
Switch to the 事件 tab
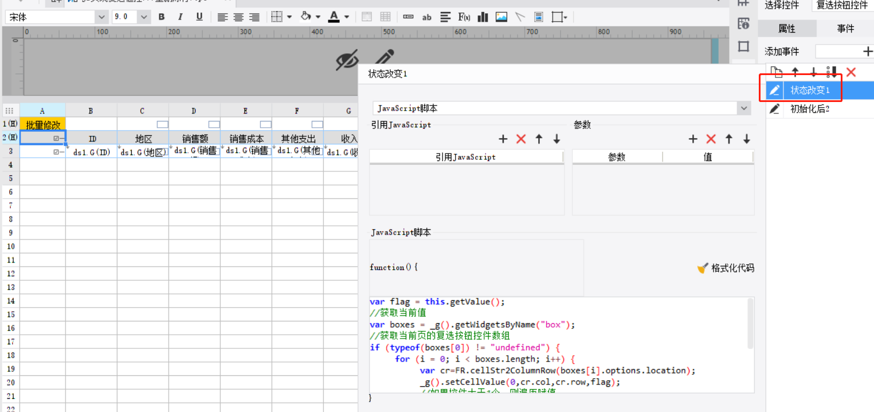(845, 29)
